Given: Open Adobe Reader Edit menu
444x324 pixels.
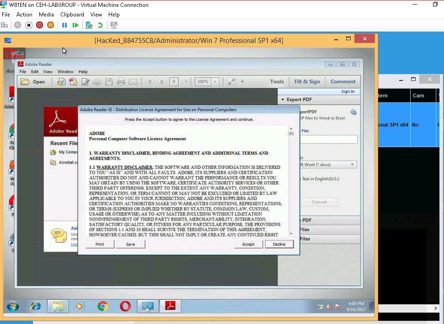Looking at the screenshot, I should [x=35, y=72].
